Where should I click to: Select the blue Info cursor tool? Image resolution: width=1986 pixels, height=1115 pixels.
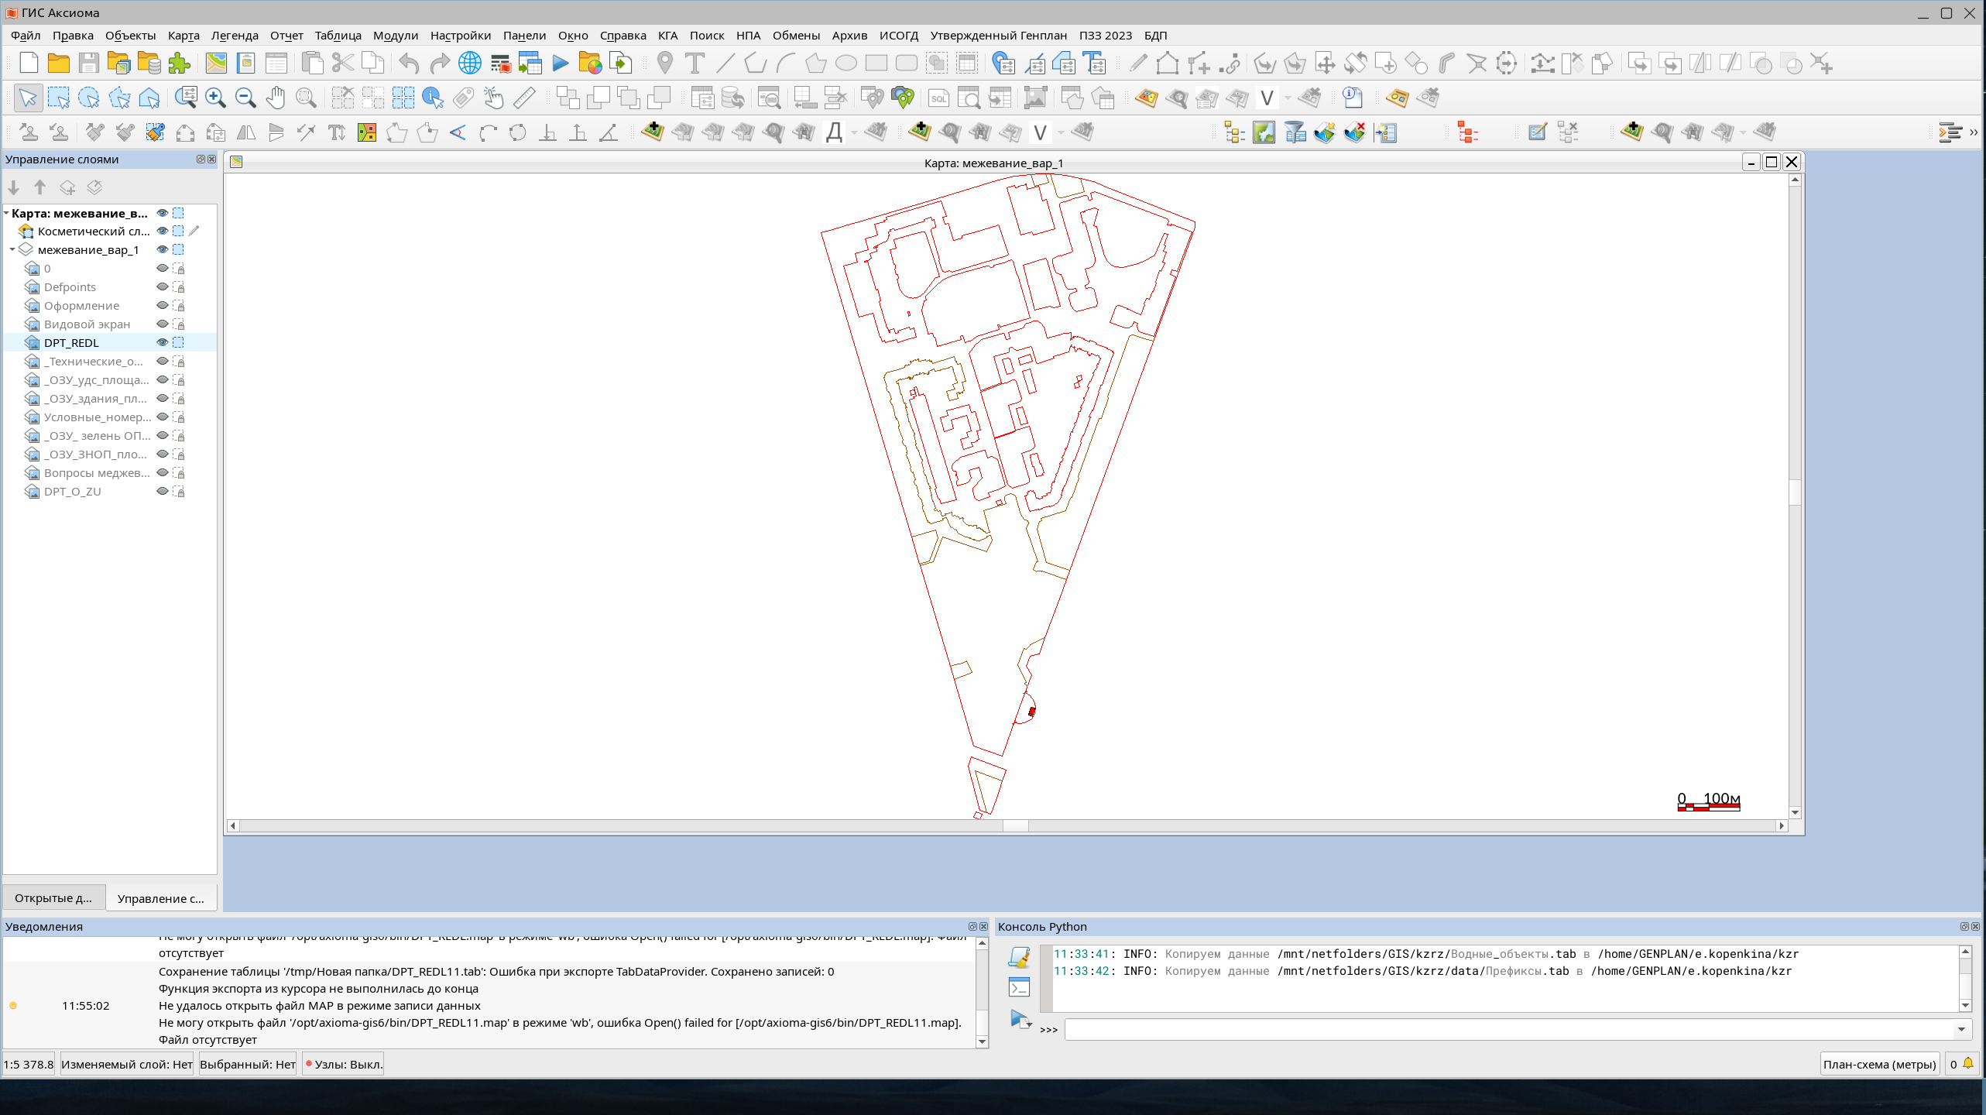[433, 98]
